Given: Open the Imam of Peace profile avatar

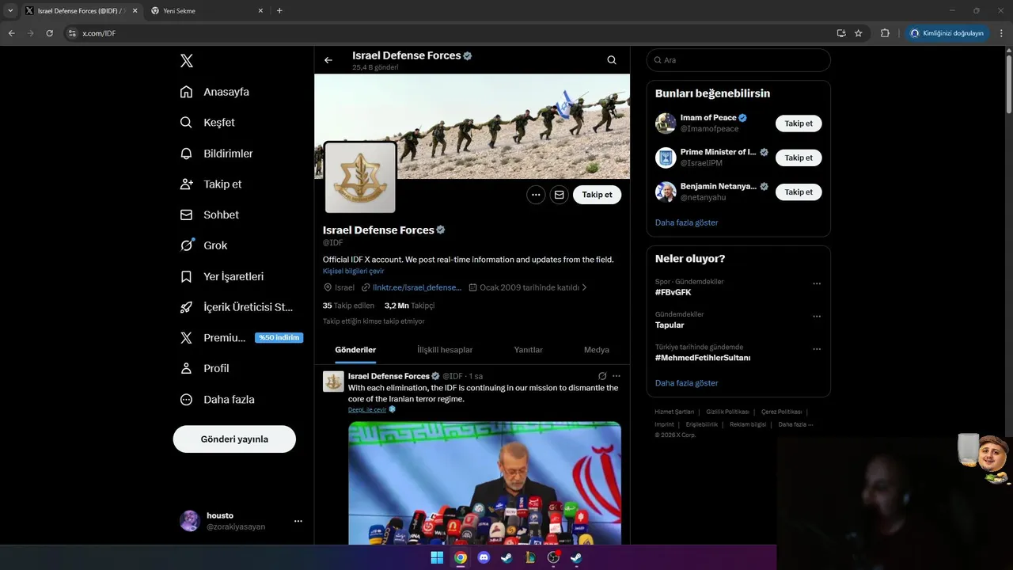Looking at the screenshot, I should point(666,123).
